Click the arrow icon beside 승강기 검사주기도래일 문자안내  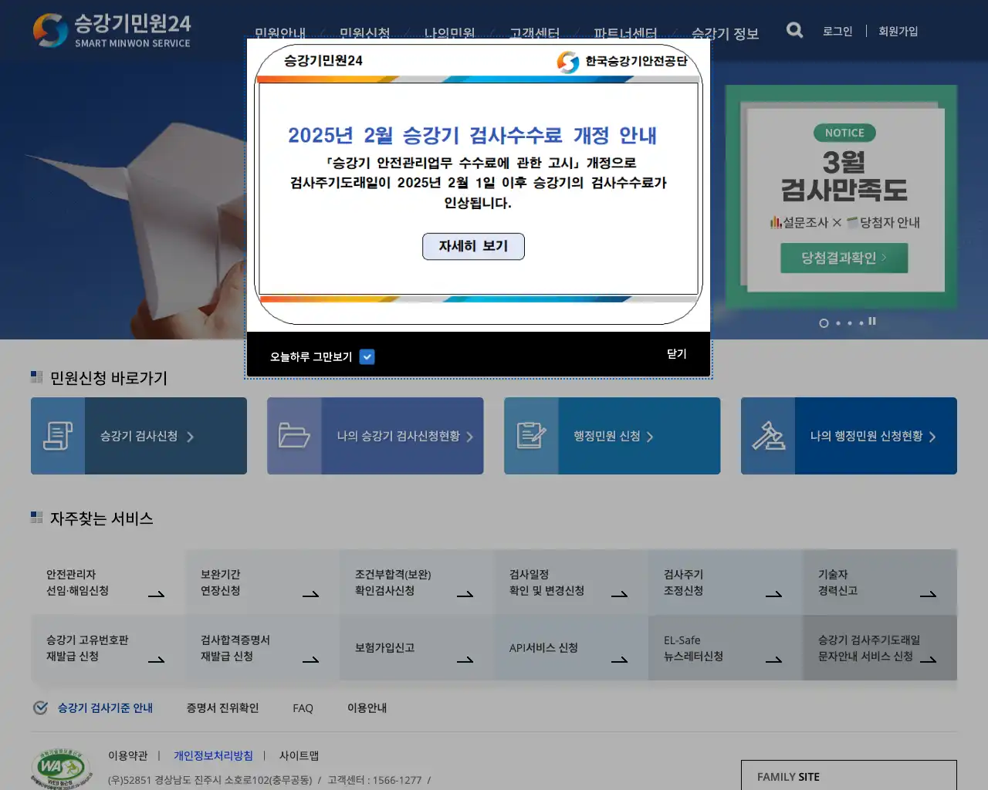(x=929, y=660)
